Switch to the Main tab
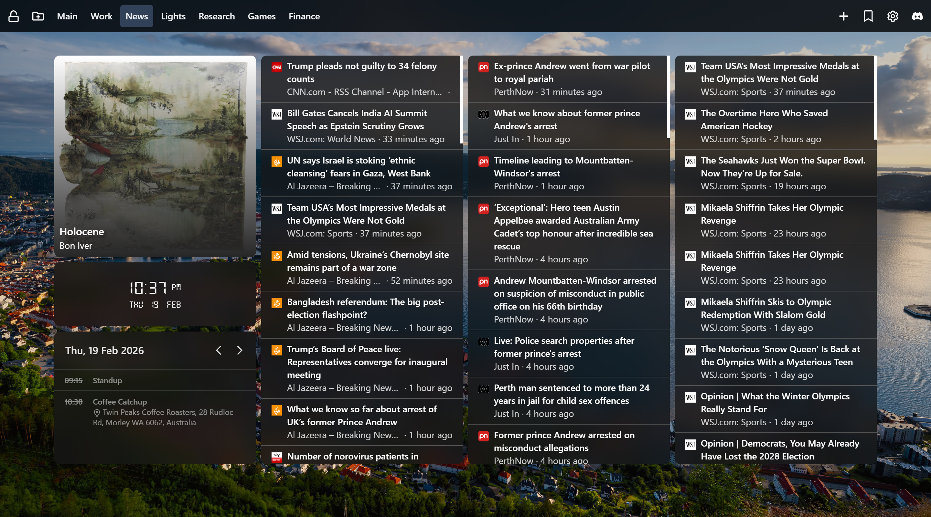 (x=67, y=16)
